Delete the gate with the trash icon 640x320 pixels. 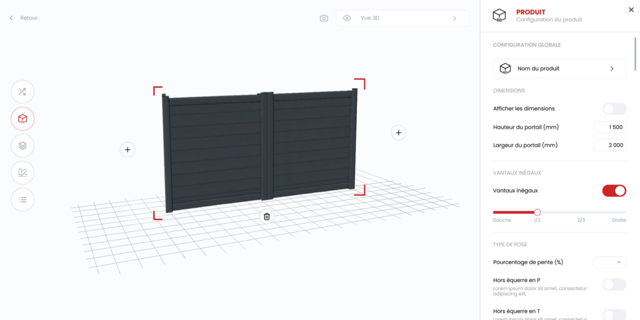266,216
